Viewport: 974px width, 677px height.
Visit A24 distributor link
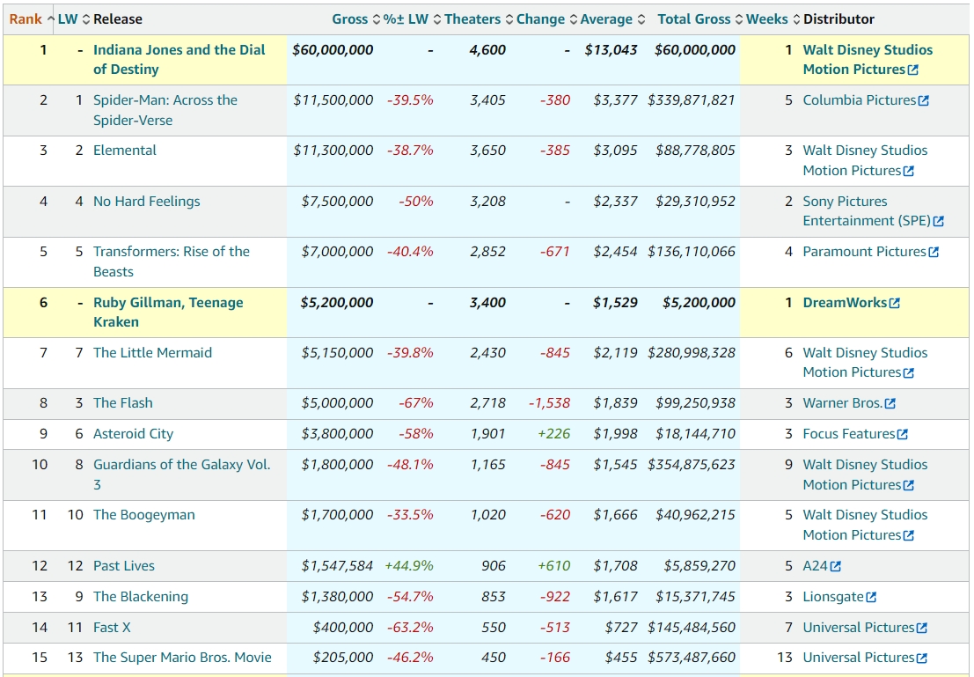[816, 566]
